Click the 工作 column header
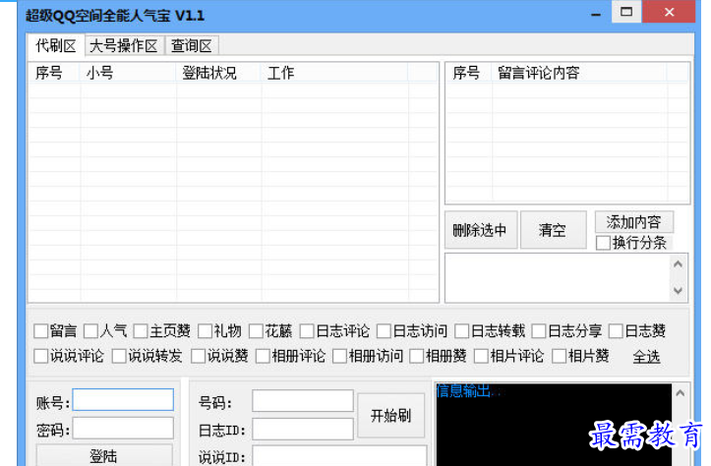This screenshot has width=711, height=466. pyautogui.click(x=334, y=73)
